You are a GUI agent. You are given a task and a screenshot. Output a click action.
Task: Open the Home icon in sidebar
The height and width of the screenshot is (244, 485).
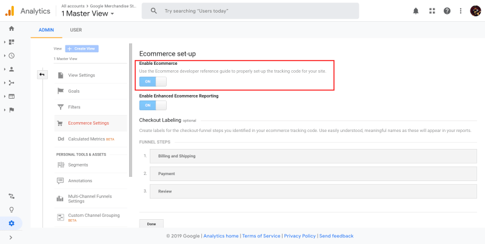(x=12, y=28)
